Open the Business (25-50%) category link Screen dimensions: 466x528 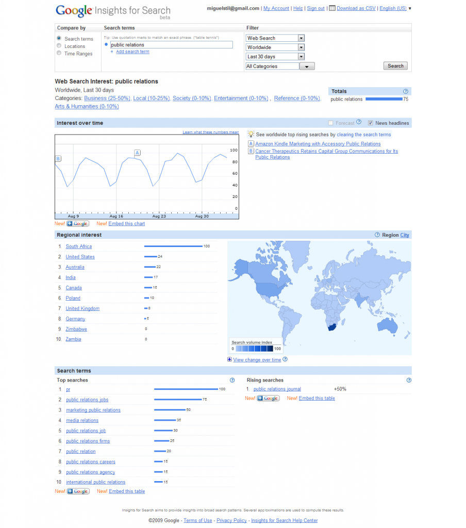coord(107,98)
